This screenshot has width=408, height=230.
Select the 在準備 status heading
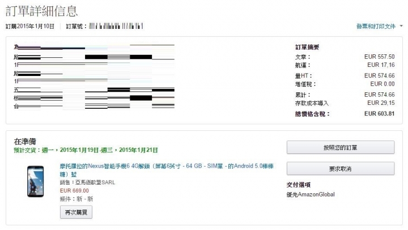pyautogui.click(x=25, y=142)
